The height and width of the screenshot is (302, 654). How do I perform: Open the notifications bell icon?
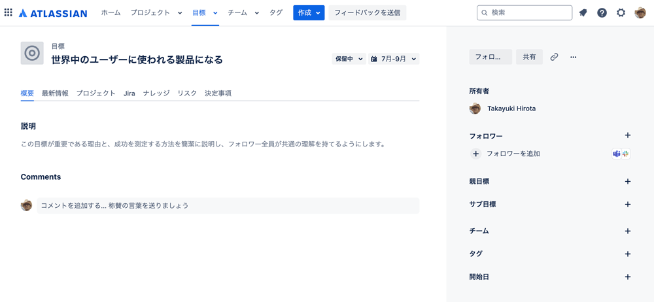coord(583,13)
